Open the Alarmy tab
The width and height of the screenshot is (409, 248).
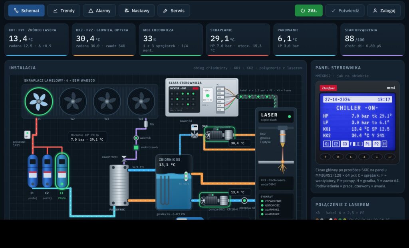pos(99,11)
